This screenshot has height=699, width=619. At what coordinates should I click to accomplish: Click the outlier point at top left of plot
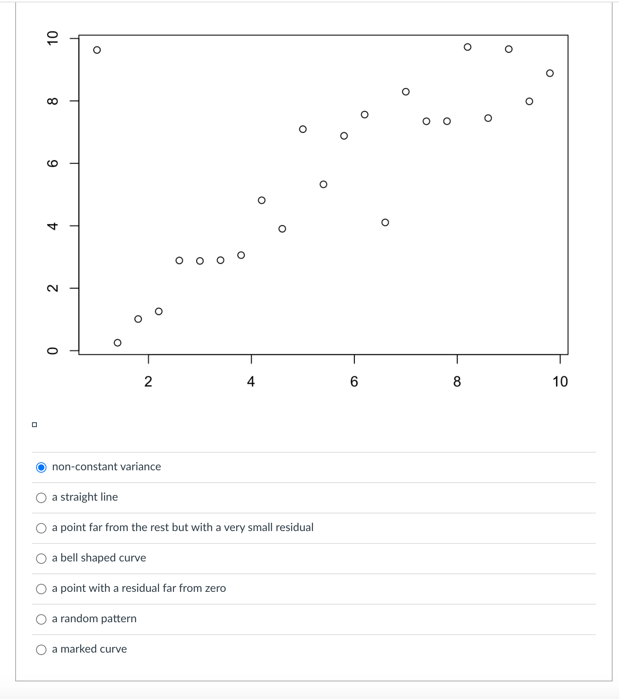point(96,49)
